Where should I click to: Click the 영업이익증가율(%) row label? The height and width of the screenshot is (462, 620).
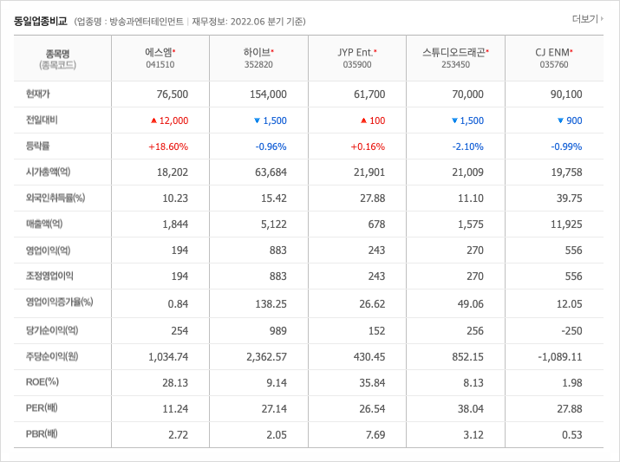(59, 302)
